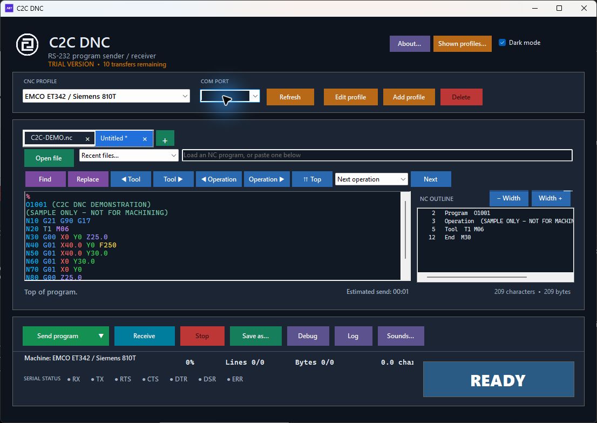597x423 pixels.
Task: Open the Next operation dropdown
Action: click(403, 179)
